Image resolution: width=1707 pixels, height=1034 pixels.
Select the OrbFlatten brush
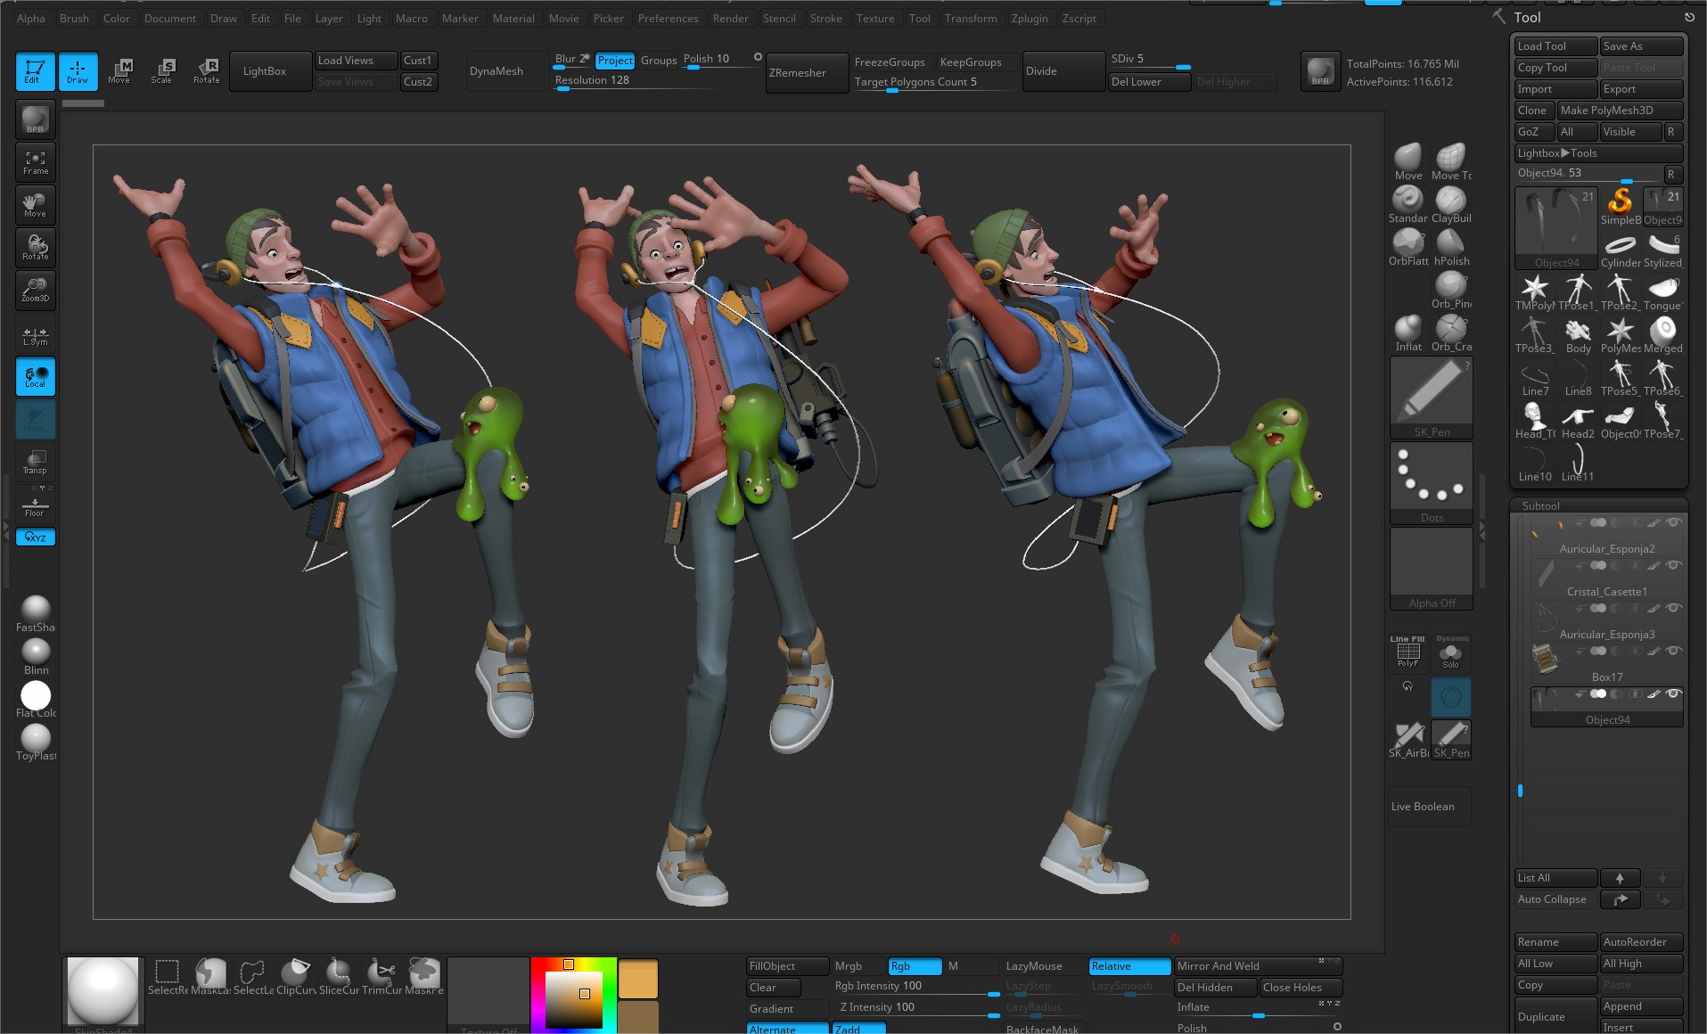(1408, 247)
